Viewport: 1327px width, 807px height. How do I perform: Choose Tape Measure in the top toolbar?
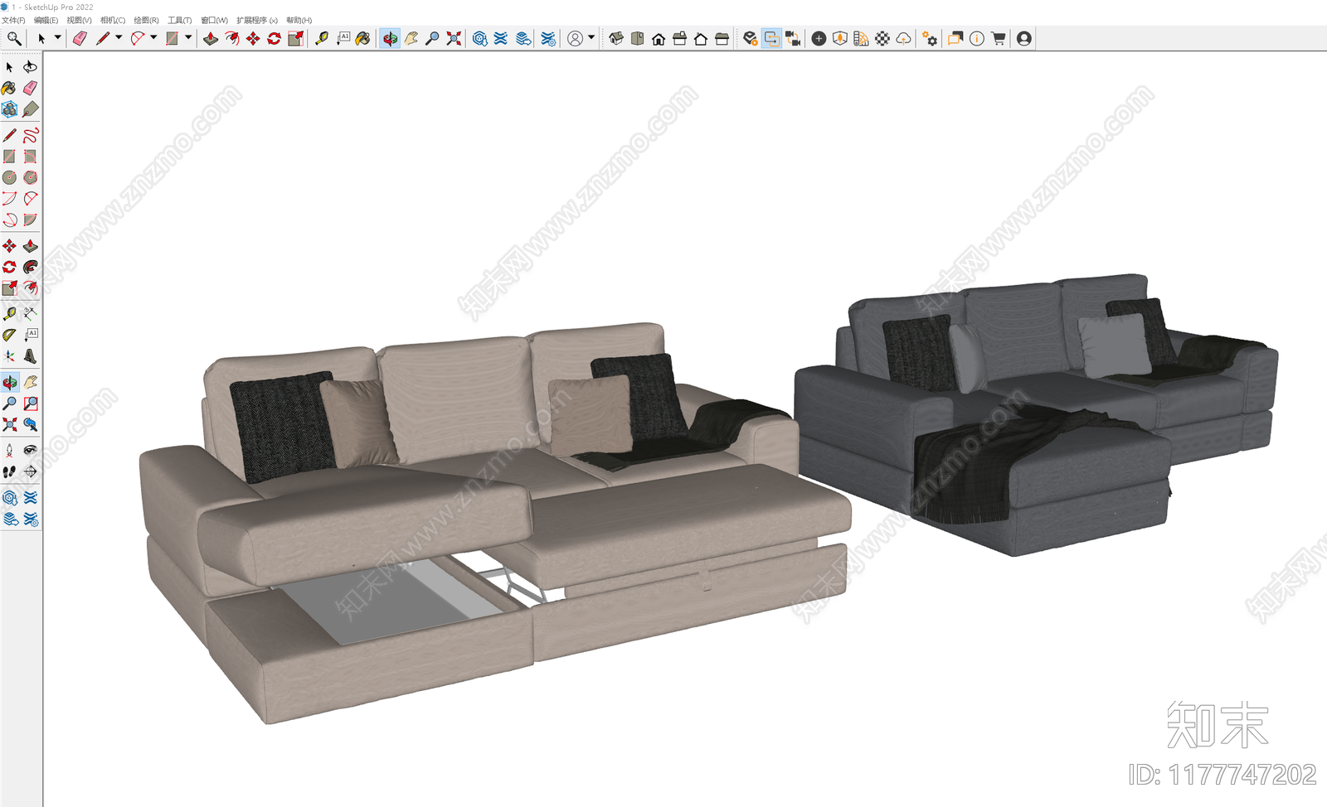coord(322,38)
